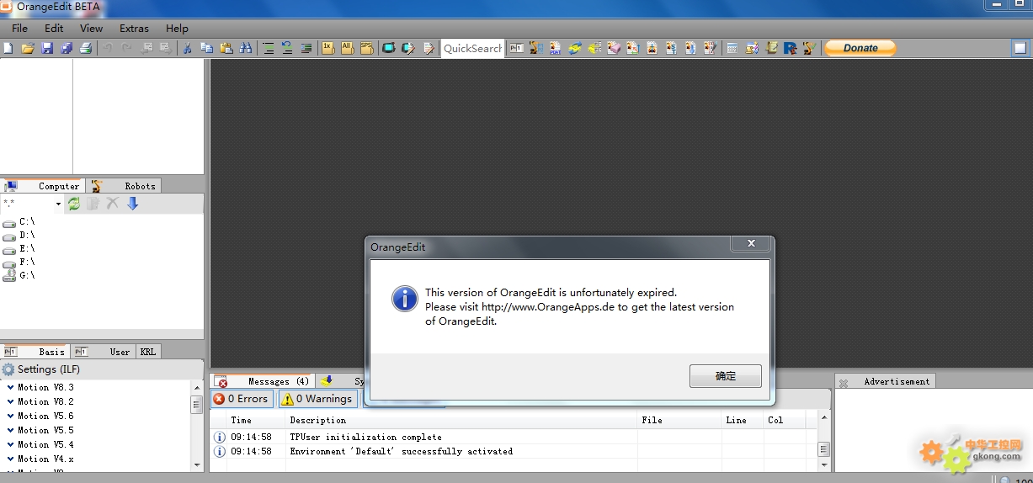Switch to the Robots tab

click(x=124, y=186)
